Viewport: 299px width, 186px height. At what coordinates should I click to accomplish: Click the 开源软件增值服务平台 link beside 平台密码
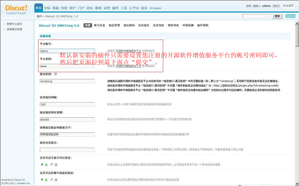[128, 66]
